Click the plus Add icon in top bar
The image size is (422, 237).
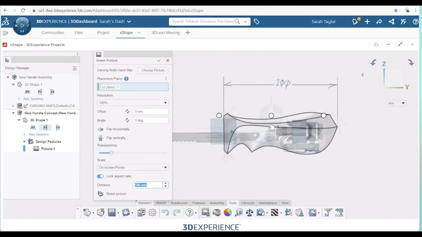point(367,21)
